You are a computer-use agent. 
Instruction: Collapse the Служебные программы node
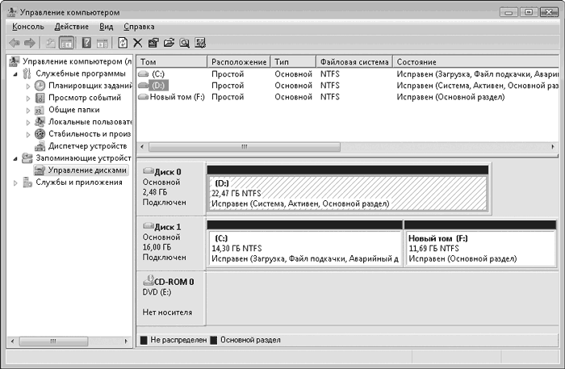[x=17, y=73]
